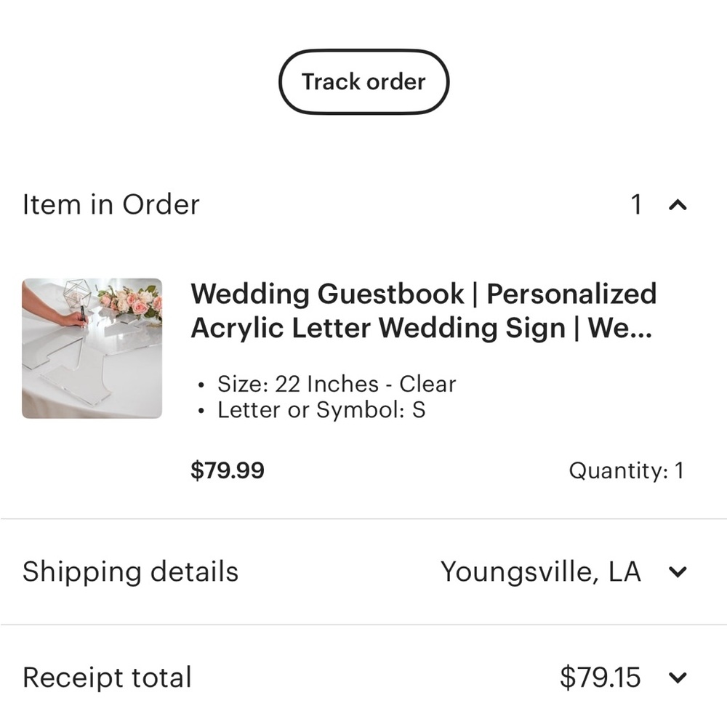The height and width of the screenshot is (727, 727).
Task: Click the Item in Order heading
Action: (111, 204)
